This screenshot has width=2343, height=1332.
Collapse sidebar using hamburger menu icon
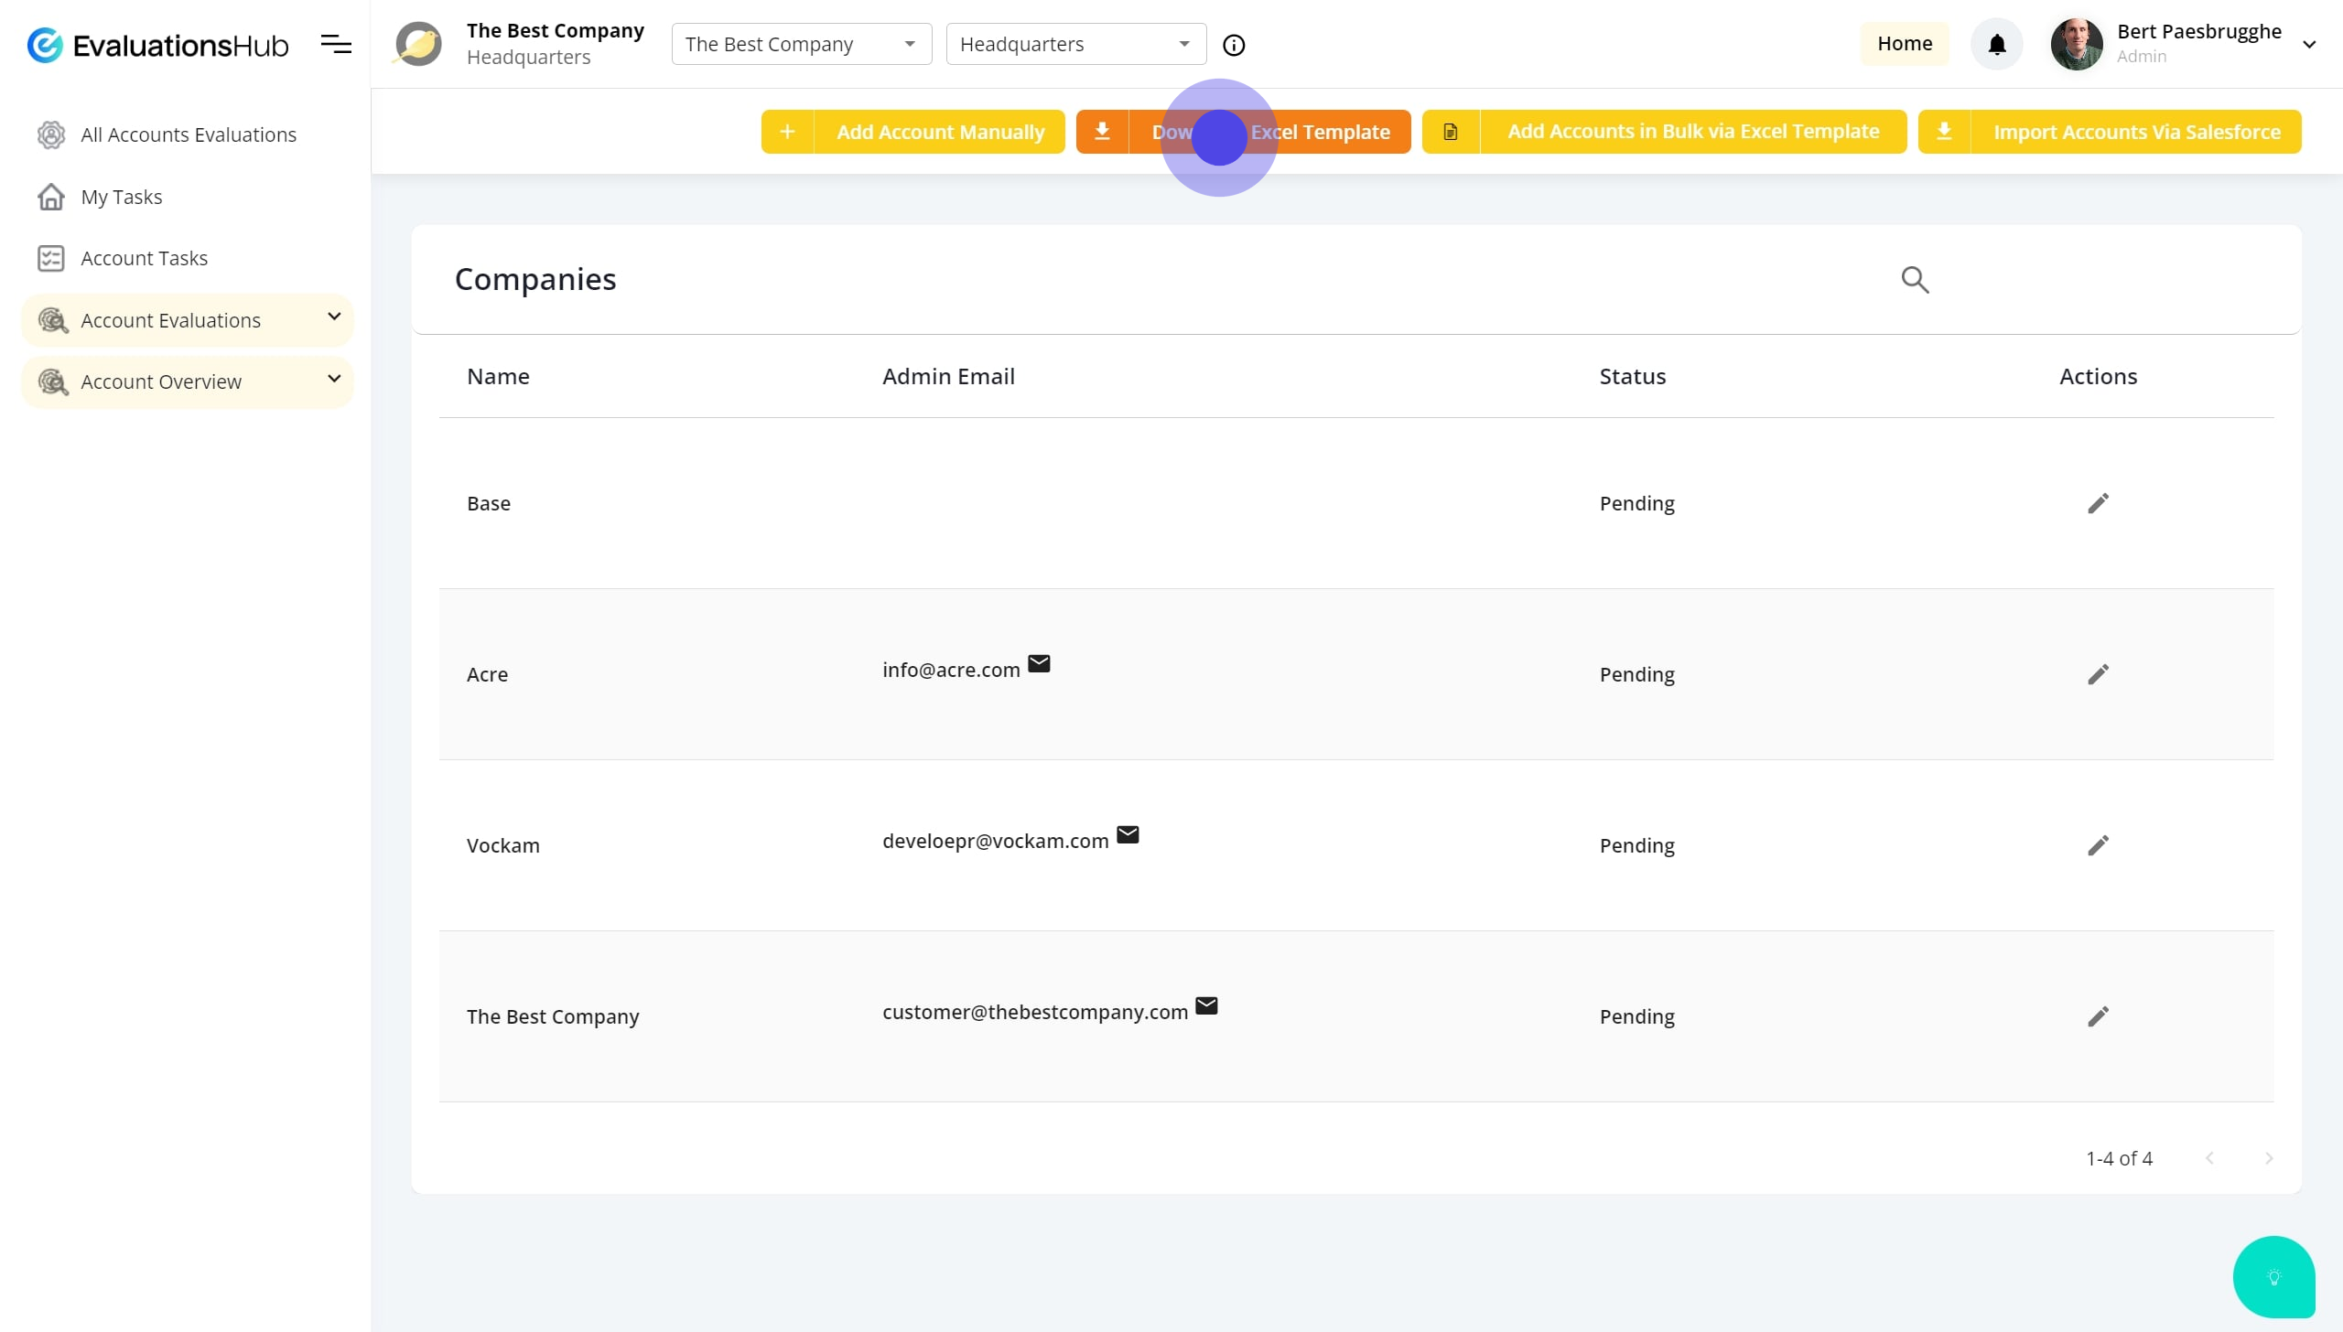point(336,44)
